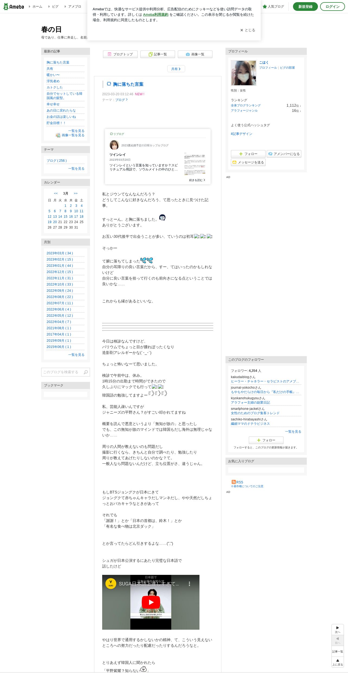Click フォロー button in the profile panel
Screen dimensions: 348x697
pos(248,154)
